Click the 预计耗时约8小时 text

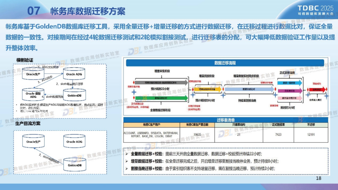pos(205,100)
